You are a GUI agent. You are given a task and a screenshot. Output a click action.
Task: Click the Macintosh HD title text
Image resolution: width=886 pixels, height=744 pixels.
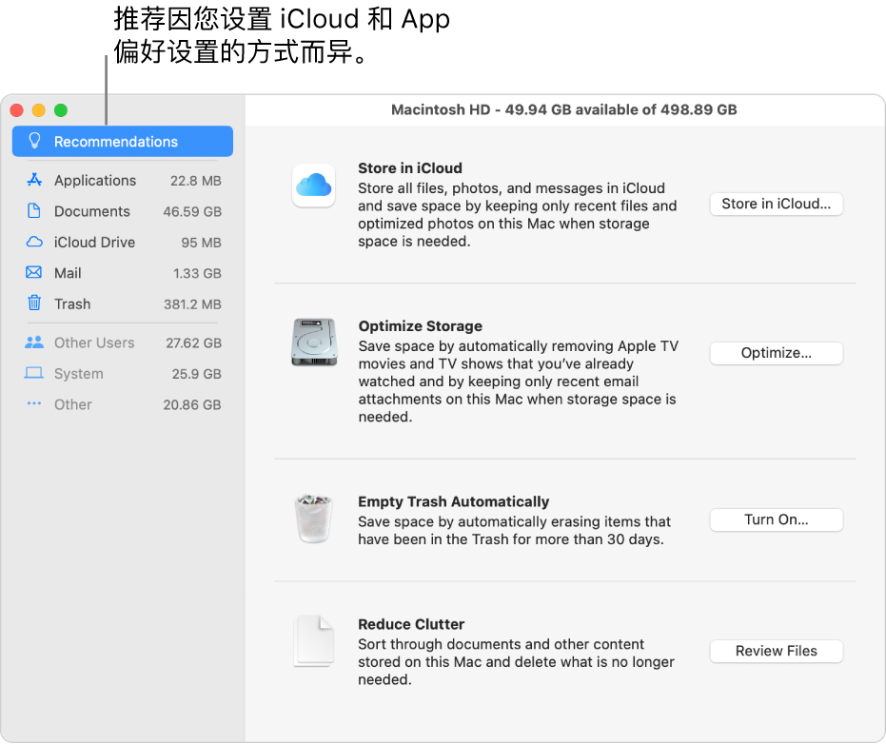coord(564,109)
